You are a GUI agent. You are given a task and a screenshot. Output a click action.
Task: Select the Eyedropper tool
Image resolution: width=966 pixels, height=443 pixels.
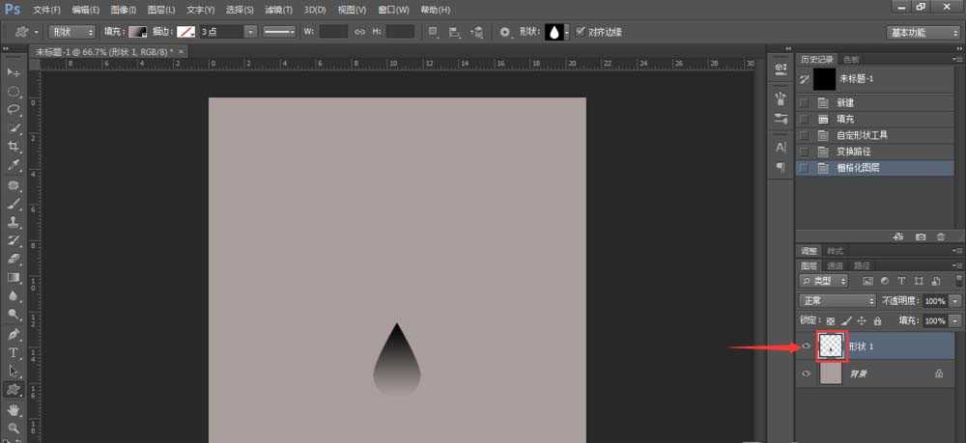(14, 165)
